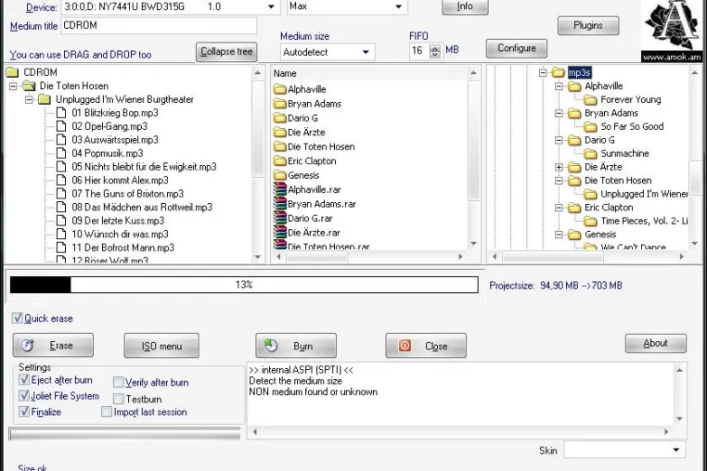The width and height of the screenshot is (707, 471).
Task: Click the Alphaville folder icon in the Name list
Action: pos(280,89)
